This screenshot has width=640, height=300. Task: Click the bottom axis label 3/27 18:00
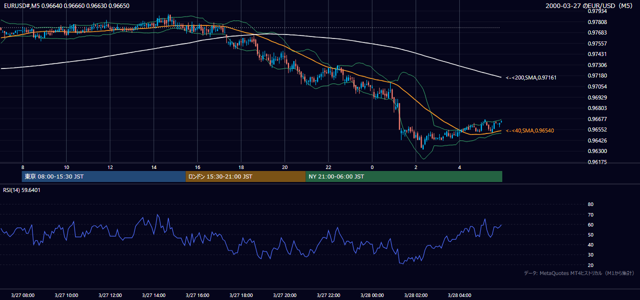pos(241,295)
